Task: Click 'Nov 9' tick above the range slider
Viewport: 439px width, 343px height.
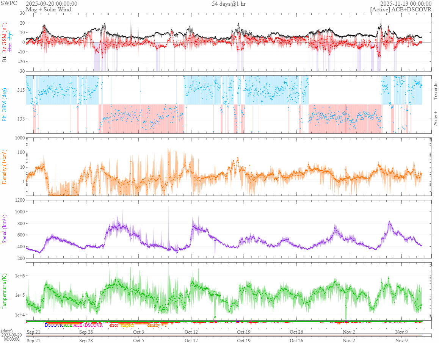Action: [x=401, y=332]
